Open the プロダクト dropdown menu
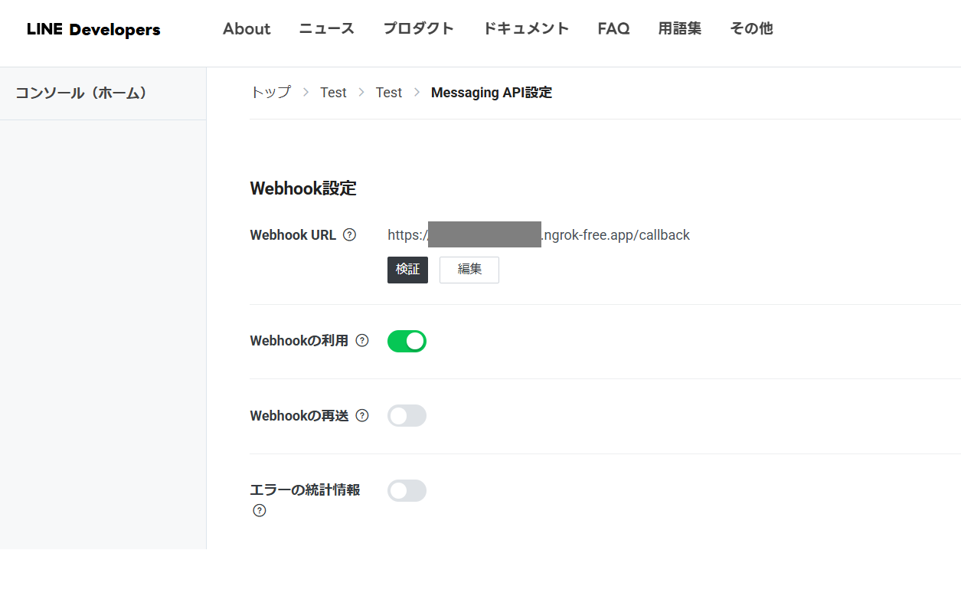Screen dimensions: 961x609 point(418,28)
